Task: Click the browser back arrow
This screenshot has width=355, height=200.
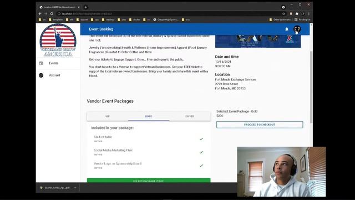Action: tap(40, 14)
